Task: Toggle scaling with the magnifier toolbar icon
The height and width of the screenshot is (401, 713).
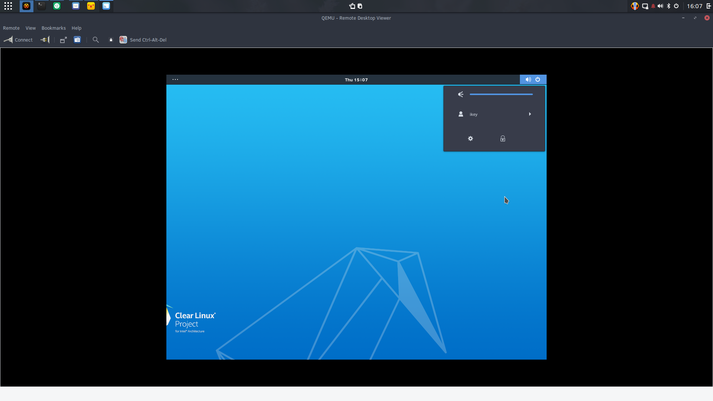Action: [96, 40]
